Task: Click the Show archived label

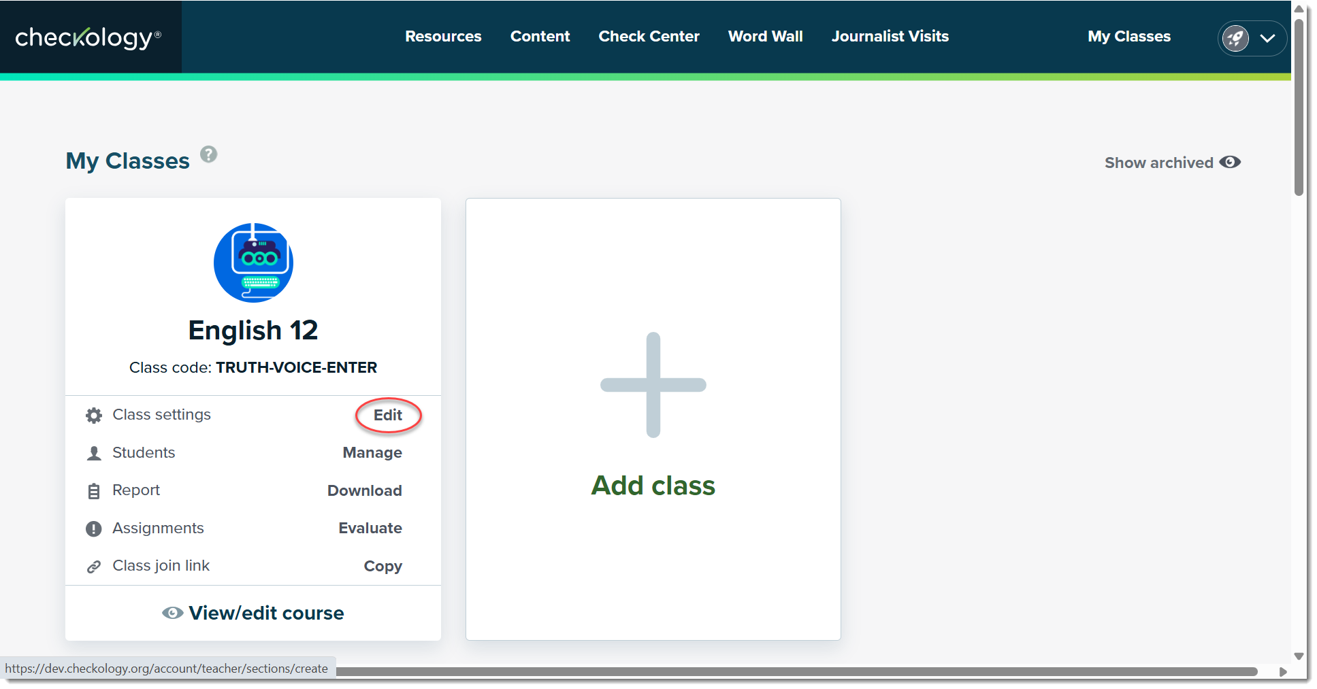Action: click(x=1158, y=163)
